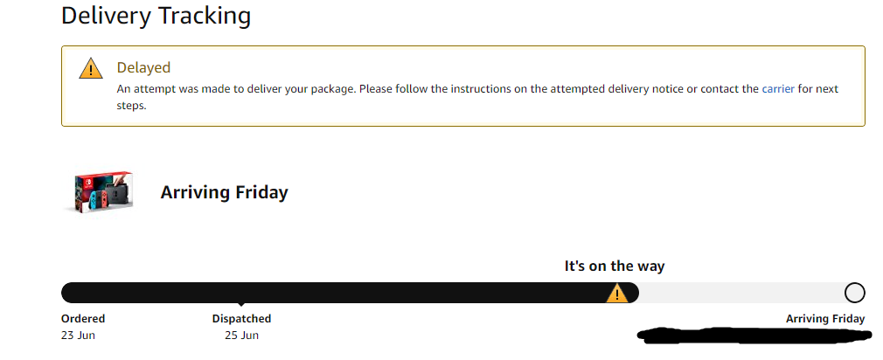Screen dimensions: 883x360
Task: Click the word "steps." in the alert message
Action: click(x=131, y=106)
